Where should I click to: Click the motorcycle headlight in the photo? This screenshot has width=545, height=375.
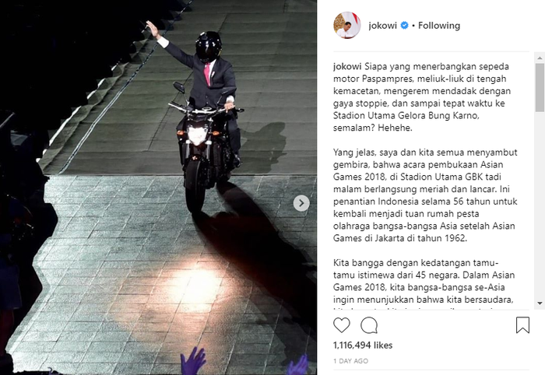197,135
